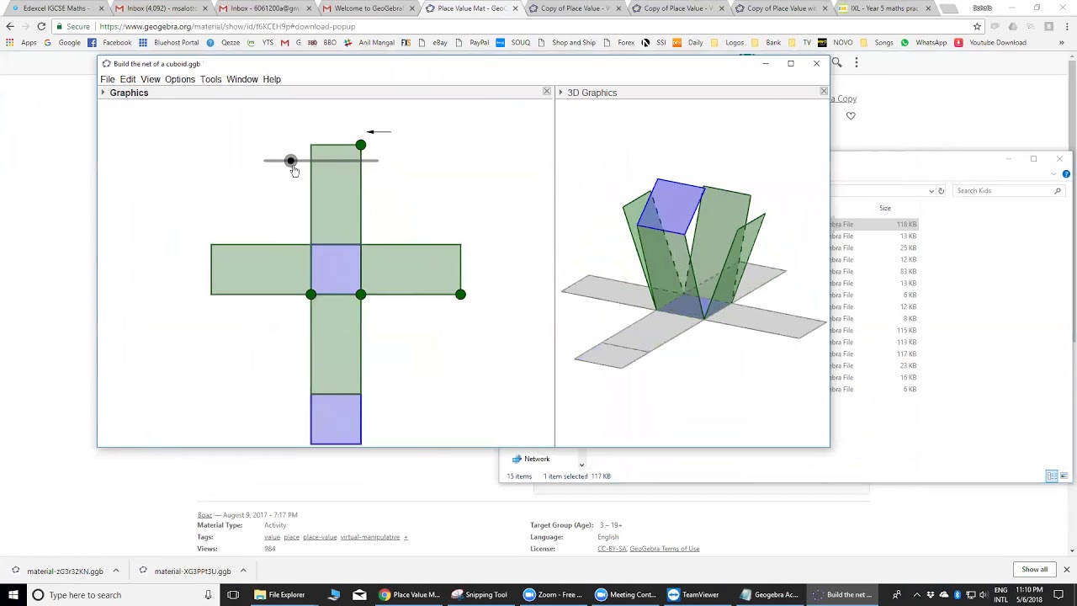The image size is (1077, 606).
Task: Open the GeoGebra Terms of Use link
Action: click(665, 549)
